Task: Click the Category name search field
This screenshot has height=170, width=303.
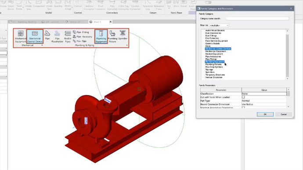Action: pos(257,18)
